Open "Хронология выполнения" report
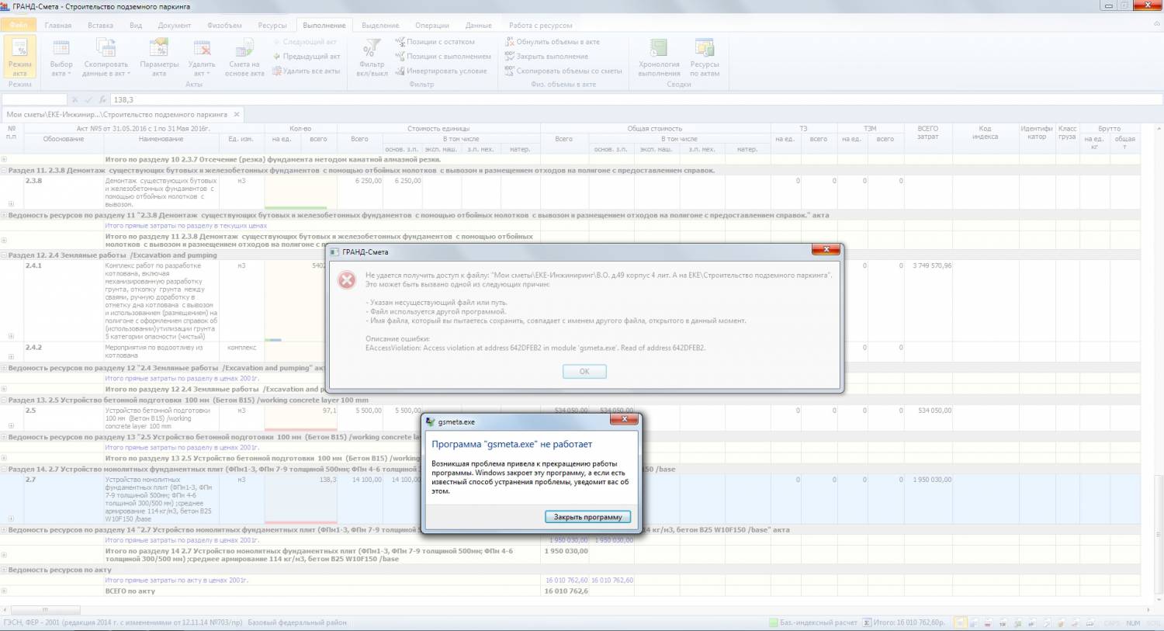Screen dimensions: 1164x631 [x=659, y=58]
